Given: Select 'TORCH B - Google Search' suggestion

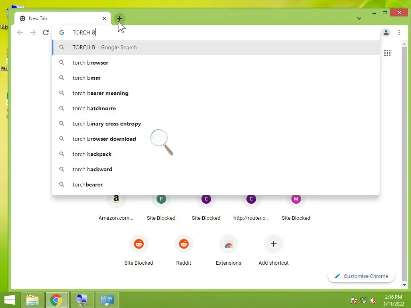Looking at the screenshot, I should tap(216, 47).
